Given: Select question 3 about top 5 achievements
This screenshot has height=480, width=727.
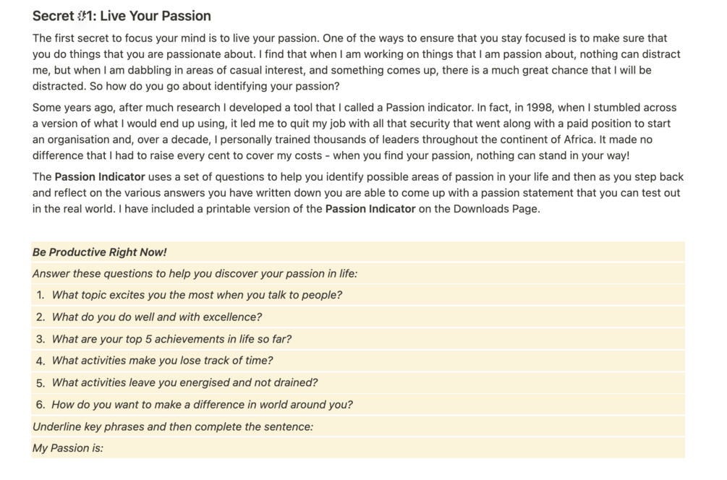Looking at the screenshot, I should [171, 339].
